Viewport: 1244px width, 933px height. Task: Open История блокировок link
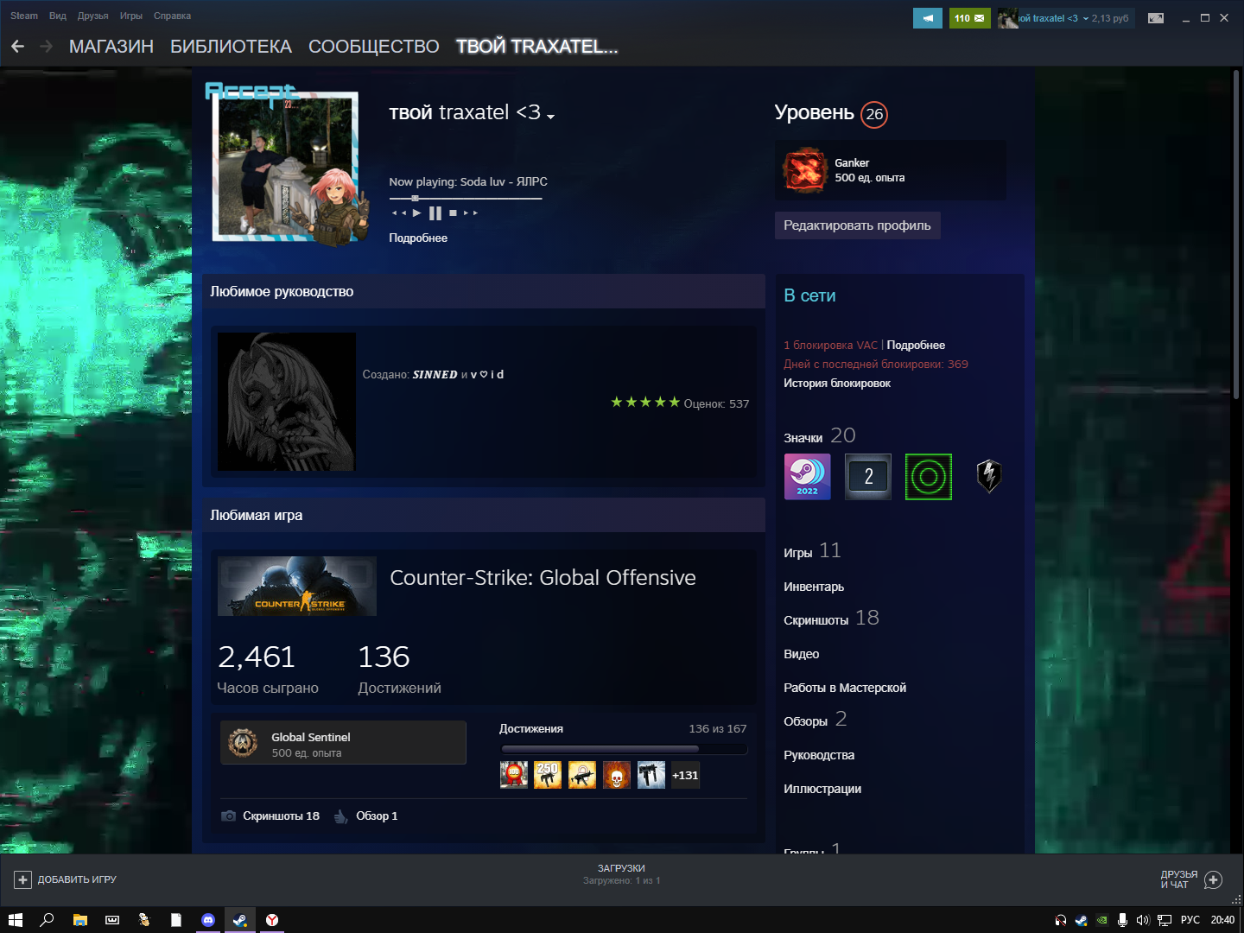837,383
